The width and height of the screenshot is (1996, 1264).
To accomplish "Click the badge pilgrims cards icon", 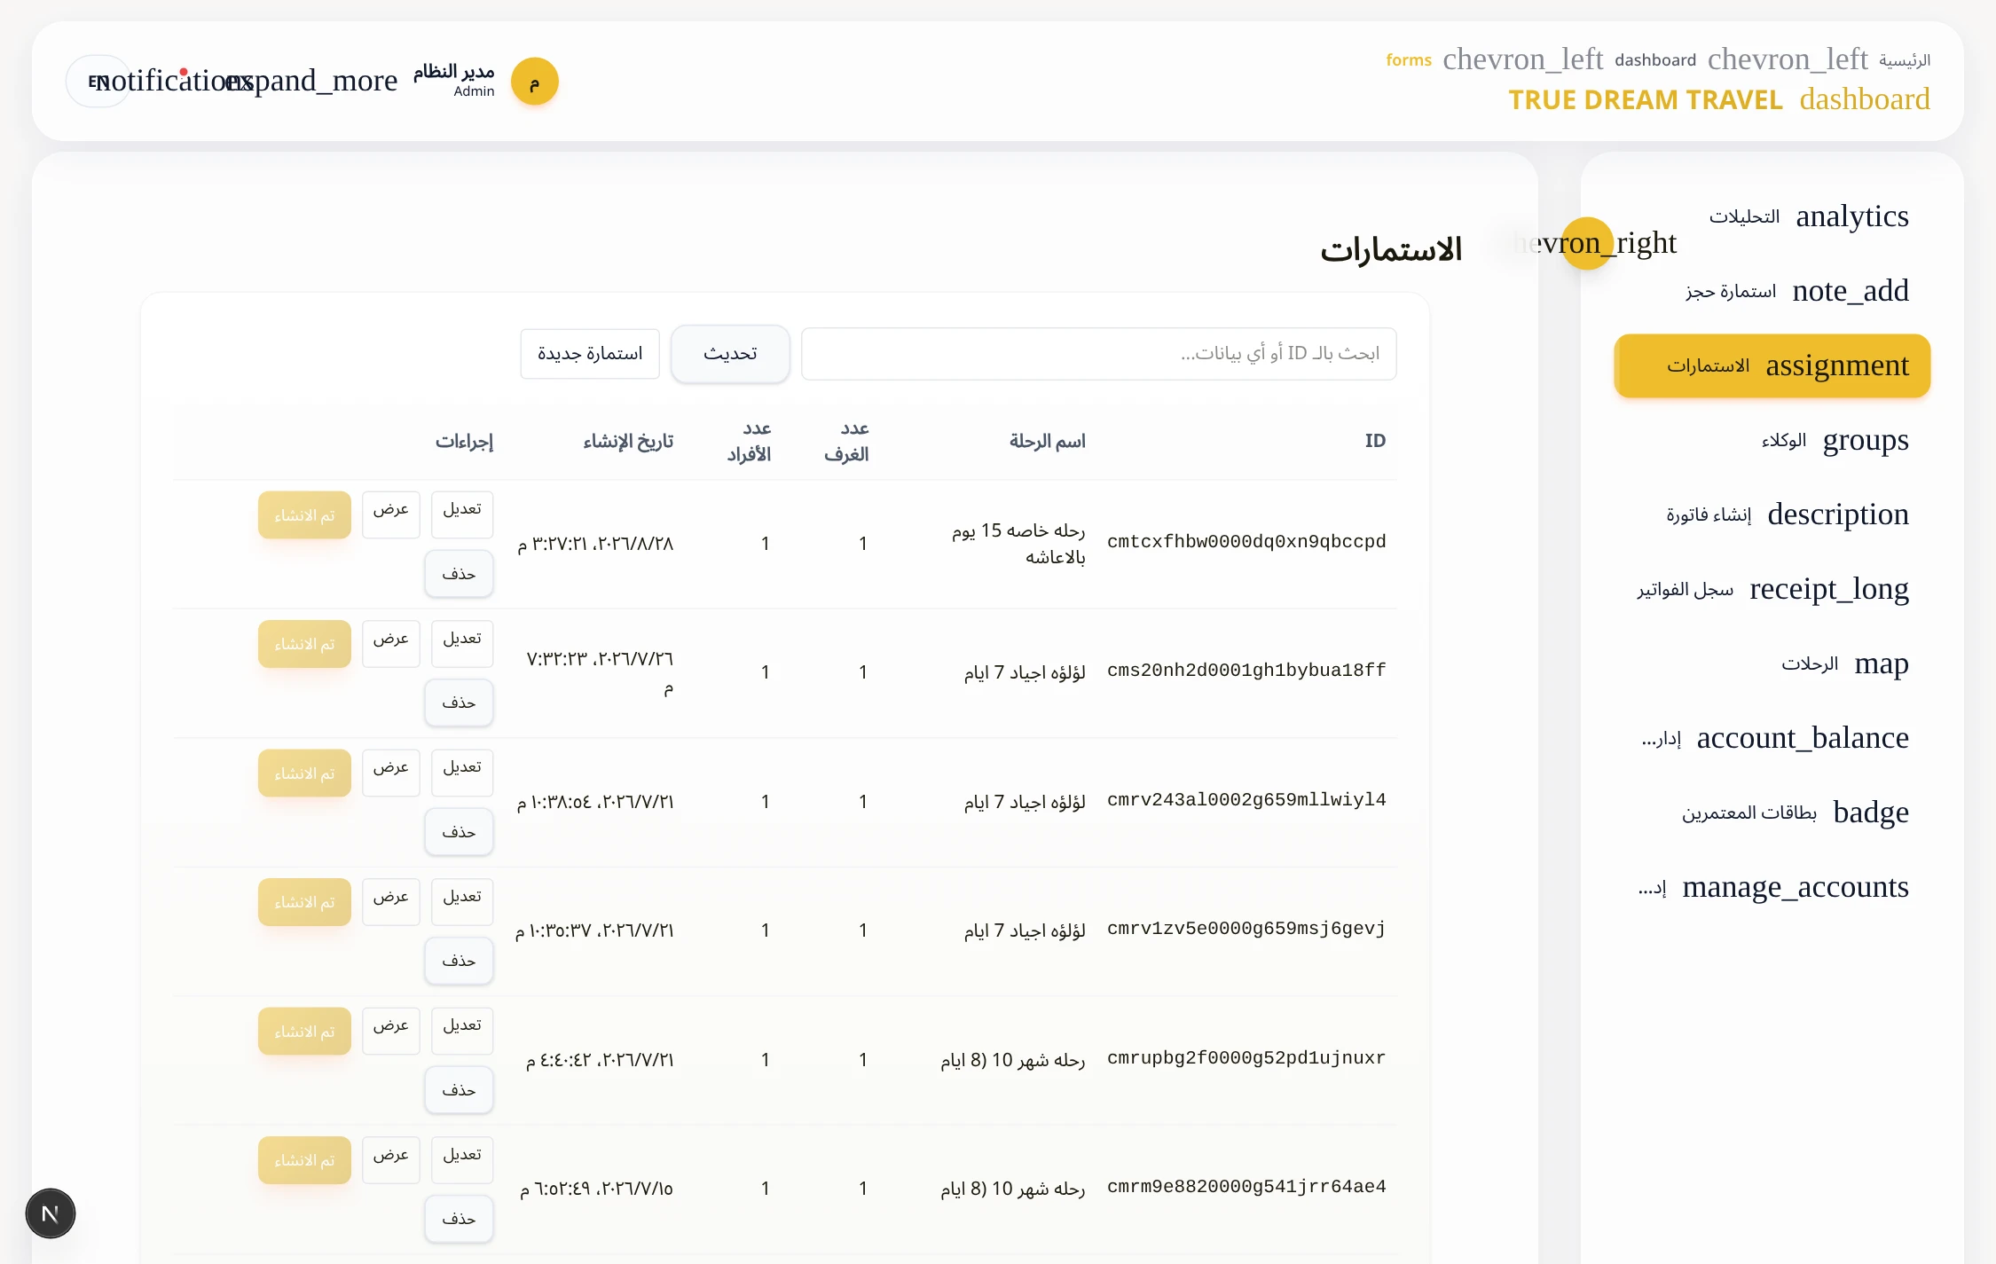I will 1870,813.
